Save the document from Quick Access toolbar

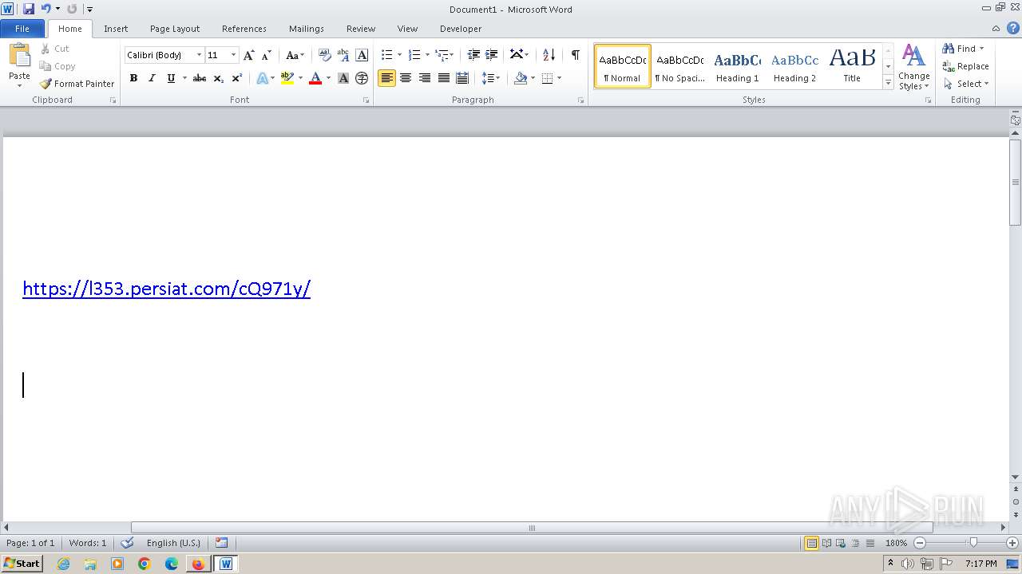pos(29,9)
